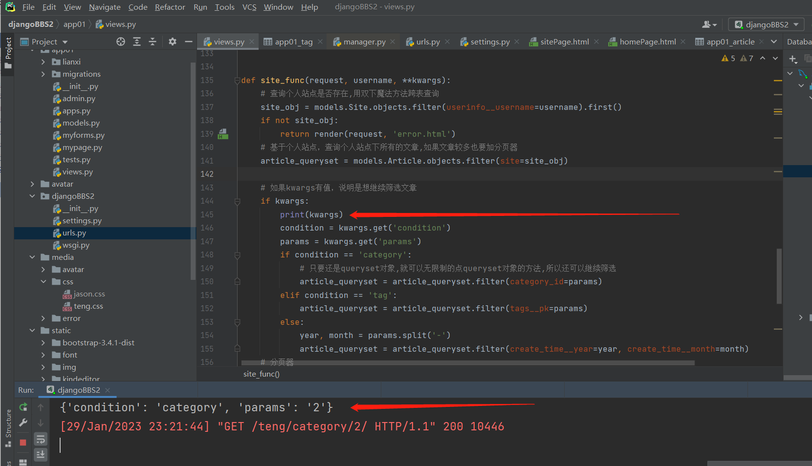
Task: Open the VCS menu
Action: pos(249,7)
